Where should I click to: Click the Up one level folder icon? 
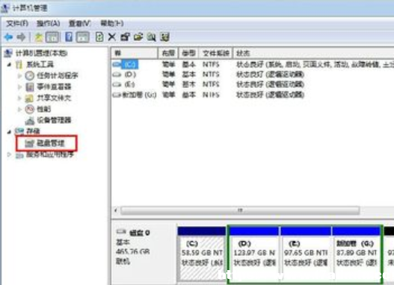tap(39, 37)
